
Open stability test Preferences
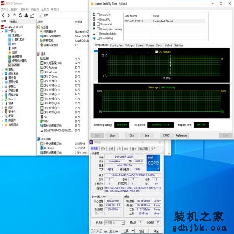tap(182, 135)
